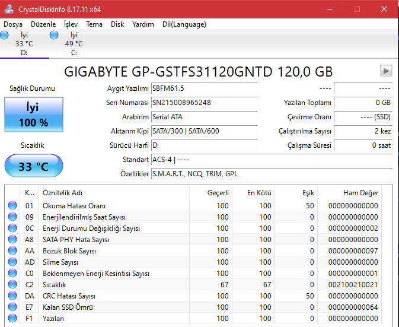Go to the next disk with arrow button

[x=386, y=71]
